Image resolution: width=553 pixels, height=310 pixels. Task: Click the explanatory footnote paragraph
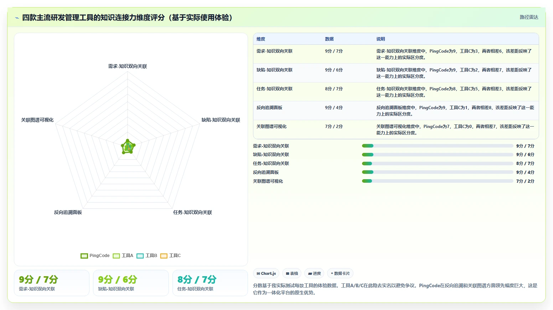point(395,289)
